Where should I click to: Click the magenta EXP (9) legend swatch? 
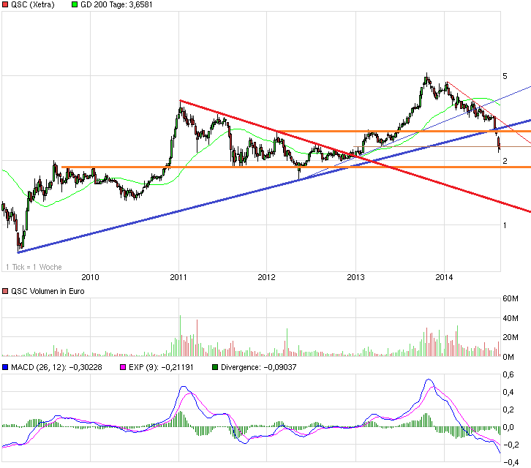(x=123, y=367)
